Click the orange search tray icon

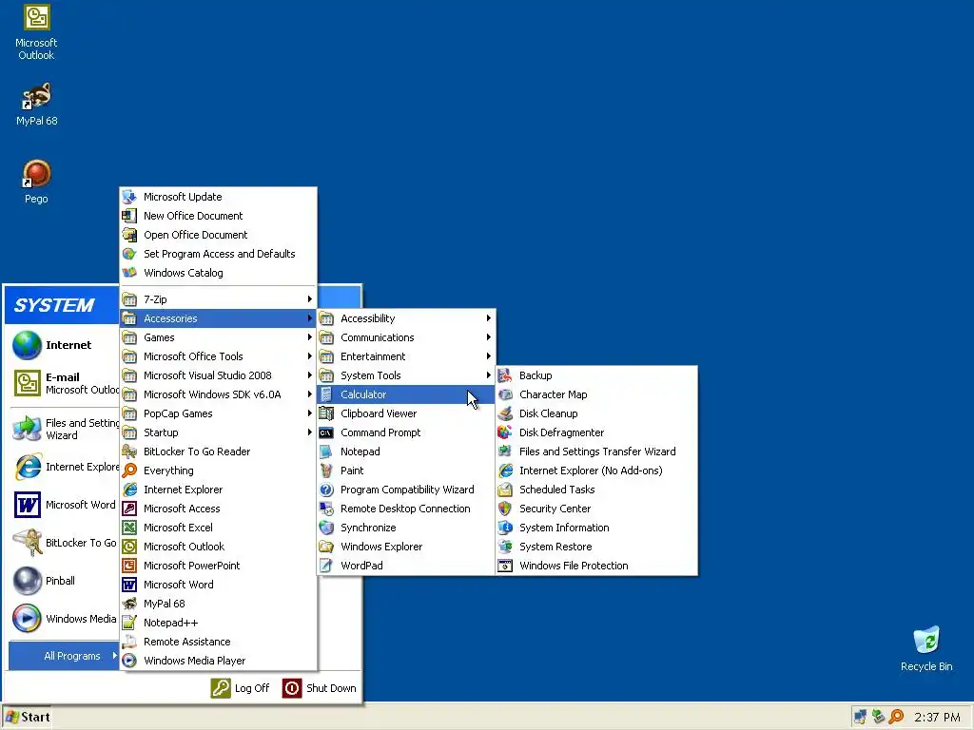click(x=896, y=717)
